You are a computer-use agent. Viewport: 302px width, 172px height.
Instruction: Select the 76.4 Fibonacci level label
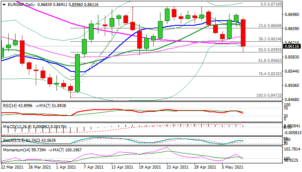click(270, 74)
